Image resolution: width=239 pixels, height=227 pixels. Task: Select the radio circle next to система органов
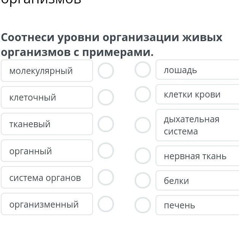[106, 177]
